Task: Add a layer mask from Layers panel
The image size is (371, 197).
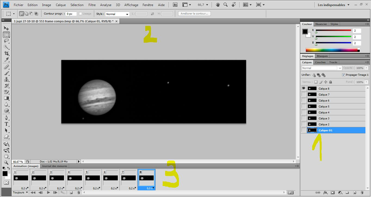Action: [333, 192]
